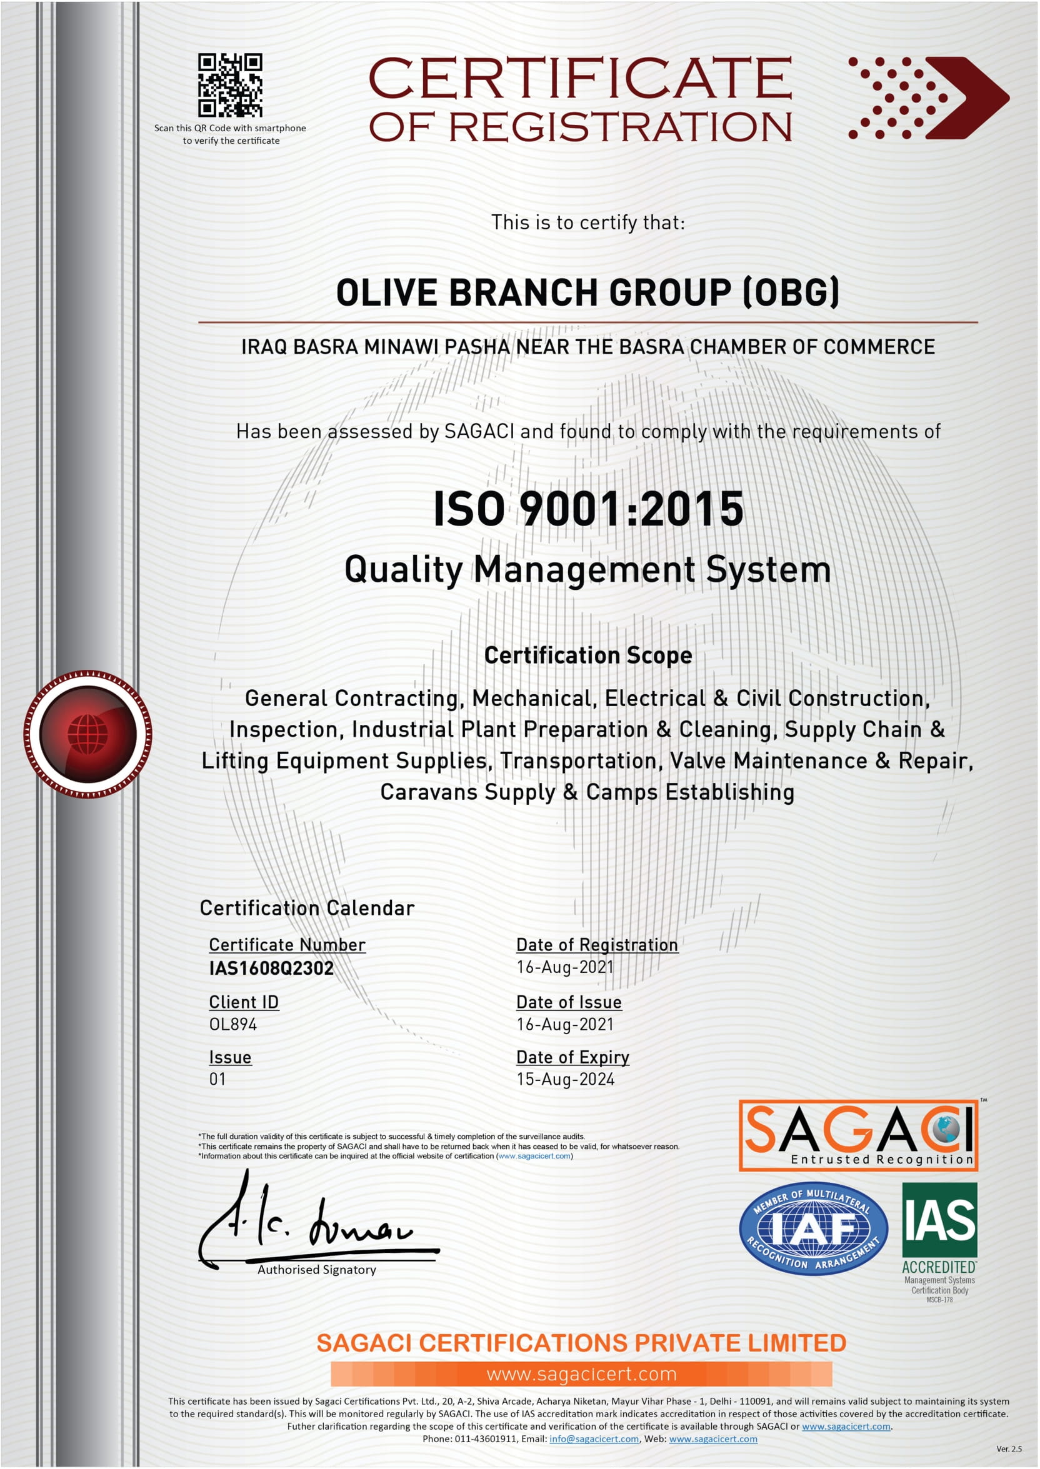Open www.sagacicert.com link in the fine print notes
The width and height of the screenshot is (1040, 1469).
534,1156
